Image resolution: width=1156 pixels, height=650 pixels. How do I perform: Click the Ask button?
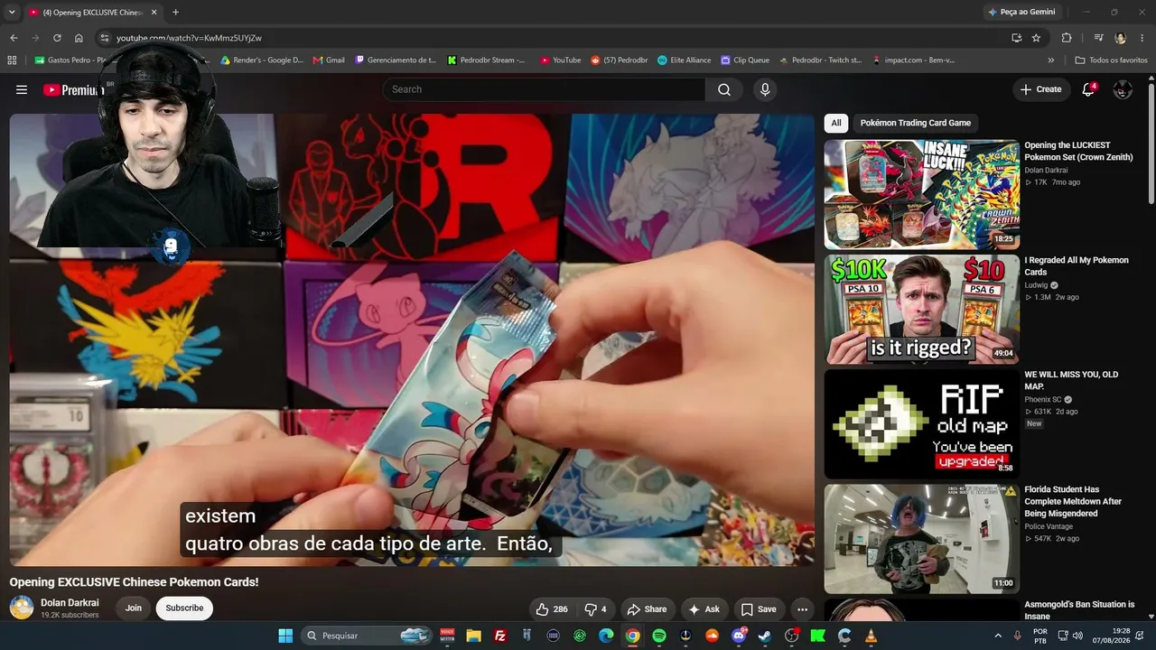(704, 609)
